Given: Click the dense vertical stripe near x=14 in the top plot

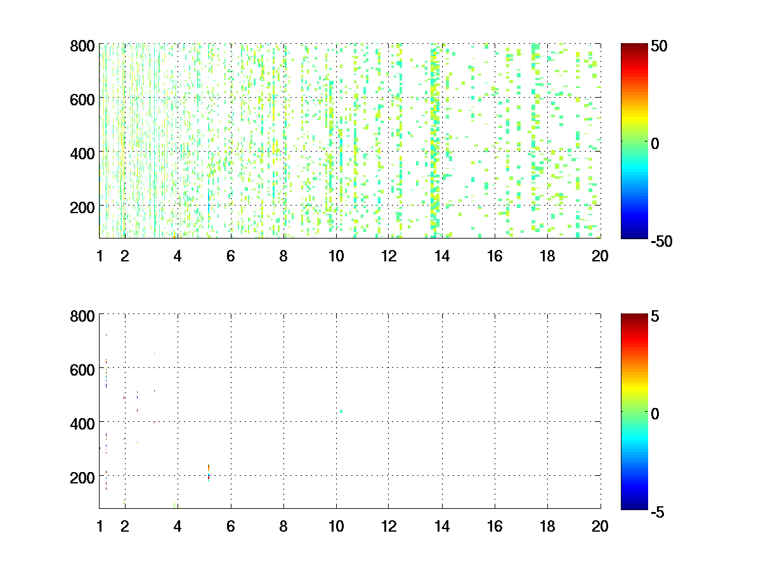Looking at the screenshot, I should tap(434, 140).
